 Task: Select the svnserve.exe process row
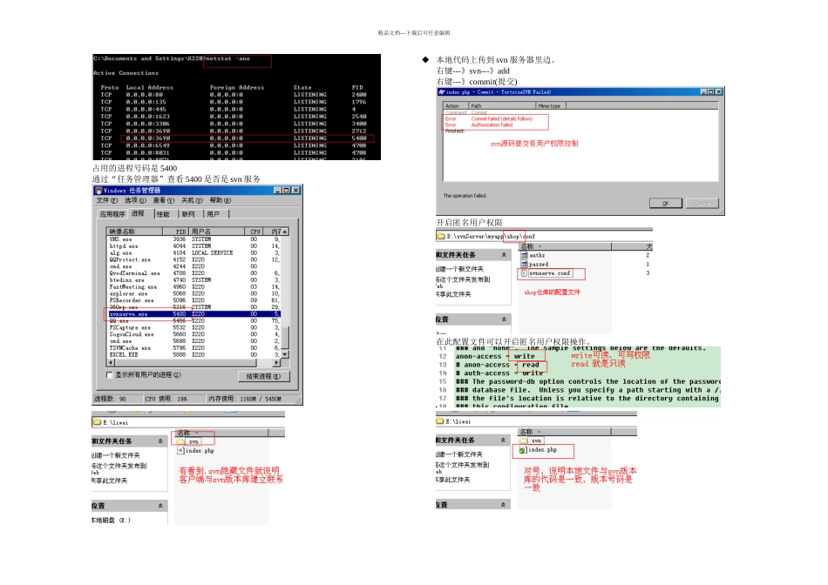(194, 314)
